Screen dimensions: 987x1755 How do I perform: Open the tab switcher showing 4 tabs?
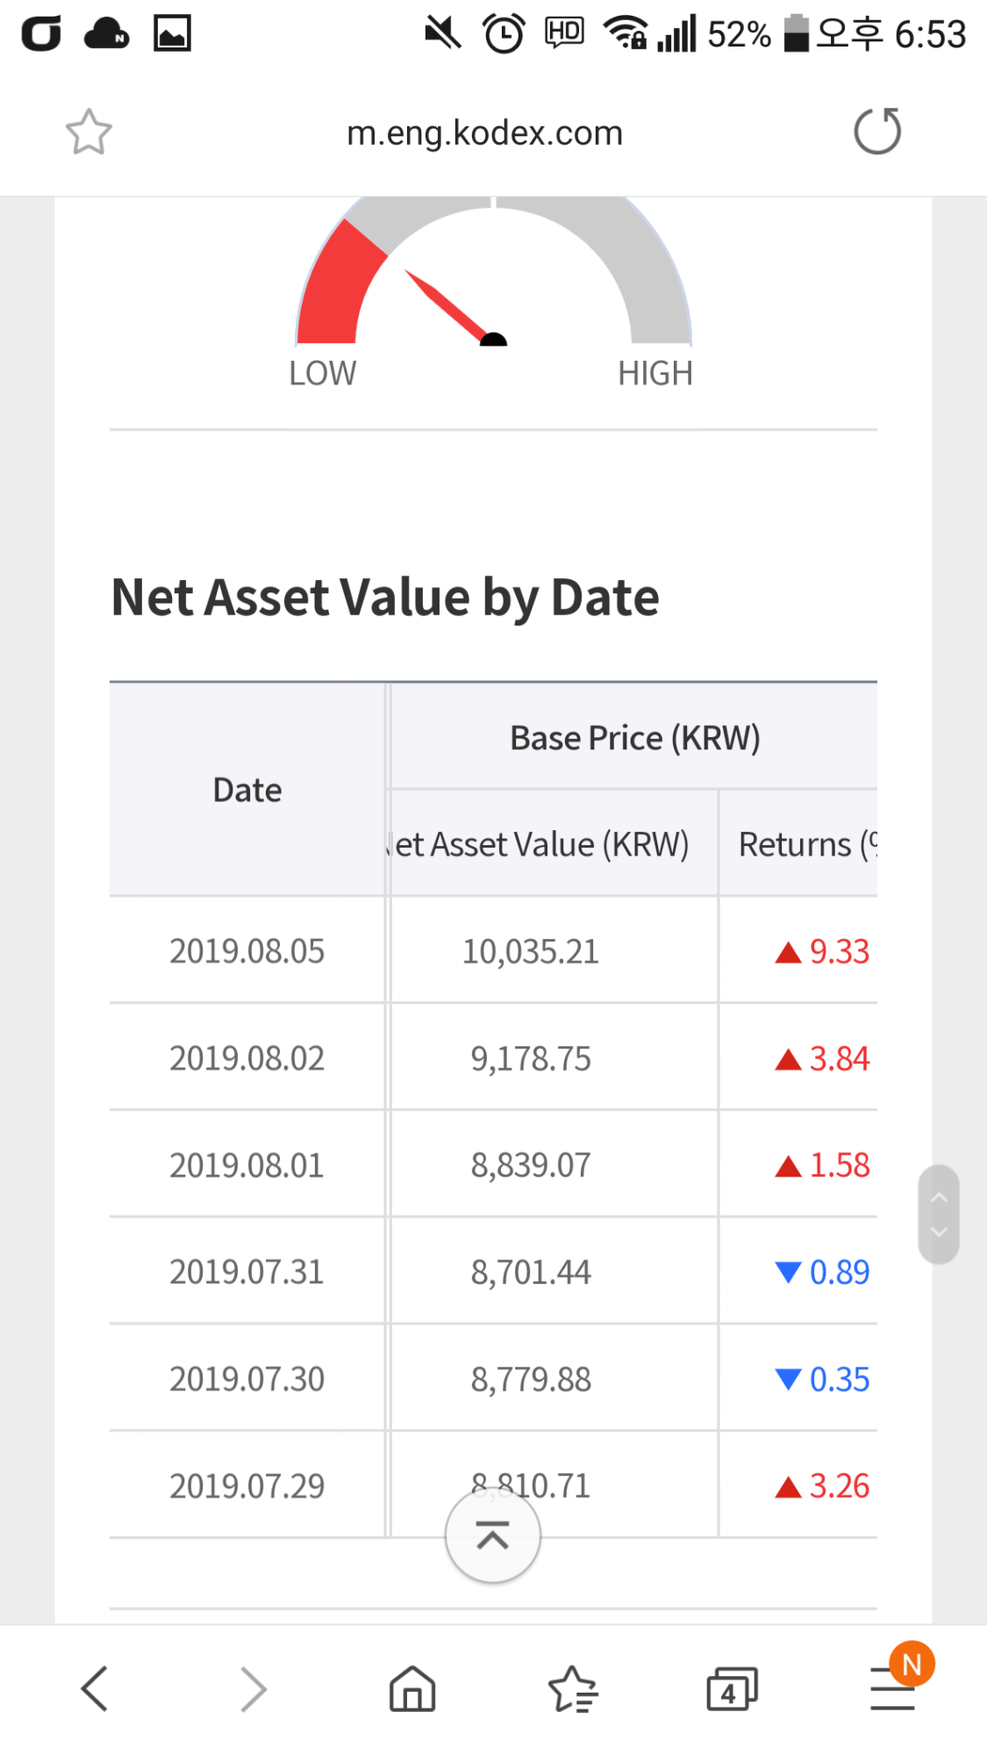731,1688
